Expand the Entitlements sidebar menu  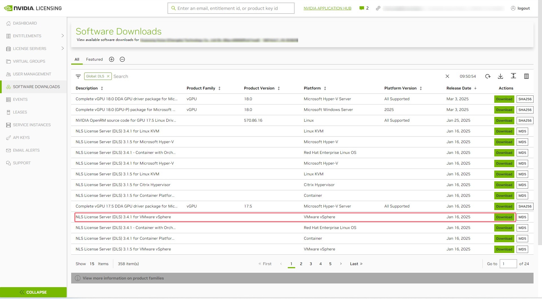[x=62, y=36]
